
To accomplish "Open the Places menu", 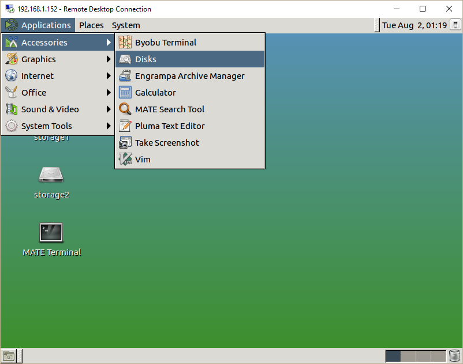I will [91, 25].
